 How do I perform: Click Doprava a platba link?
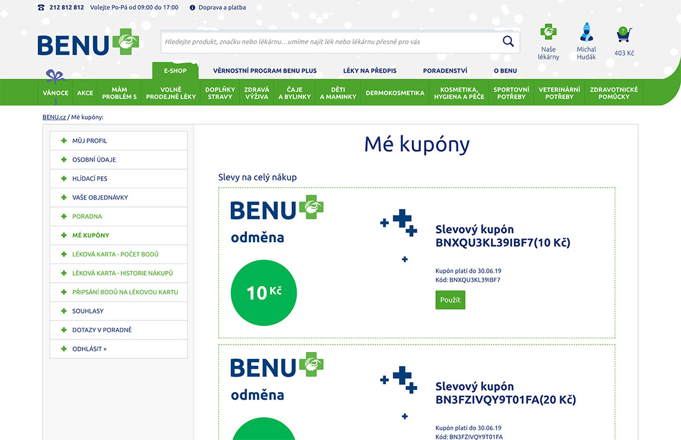click(222, 7)
